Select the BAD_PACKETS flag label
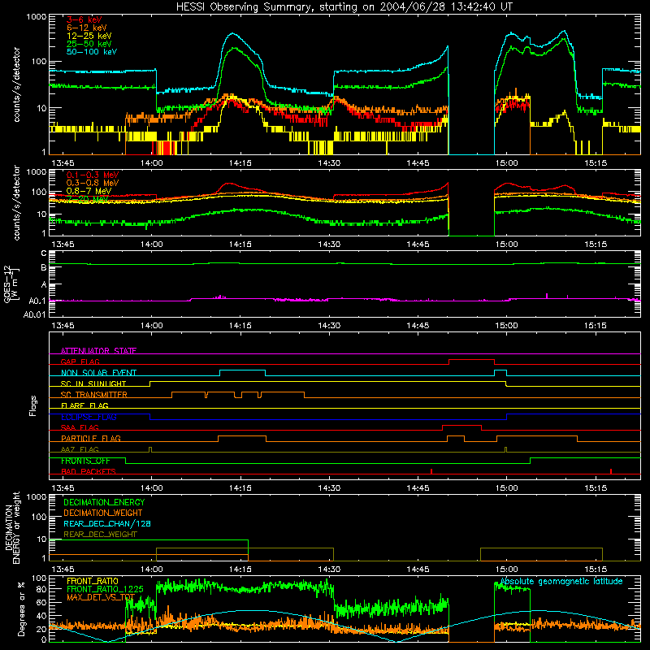650x650 pixels. point(89,471)
